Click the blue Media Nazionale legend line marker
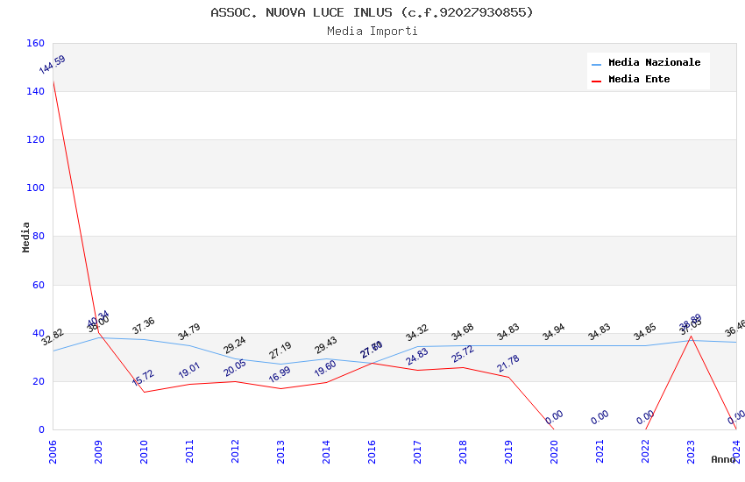The image size is (745, 482). (x=596, y=64)
